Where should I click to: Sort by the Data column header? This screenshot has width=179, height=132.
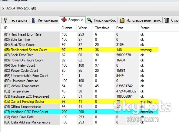[x=127, y=28]
